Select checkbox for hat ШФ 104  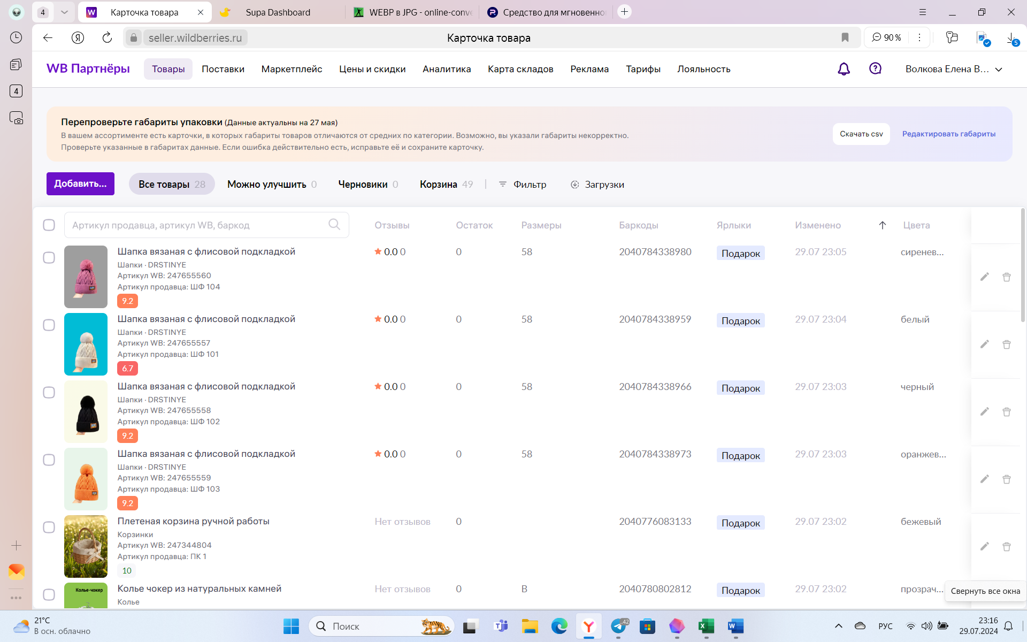(x=49, y=257)
